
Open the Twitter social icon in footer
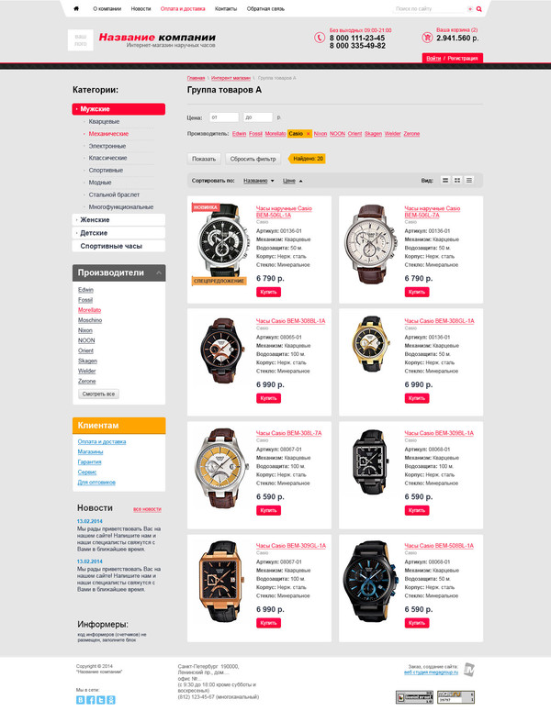pos(101,700)
